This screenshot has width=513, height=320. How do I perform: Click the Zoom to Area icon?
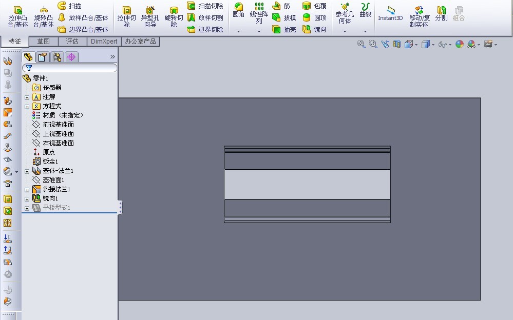[x=373, y=44]
